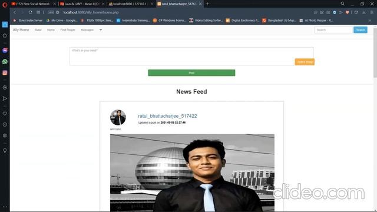Click the blue Search button
Viewport: 377px width, 212px height.
coord(360,30)
